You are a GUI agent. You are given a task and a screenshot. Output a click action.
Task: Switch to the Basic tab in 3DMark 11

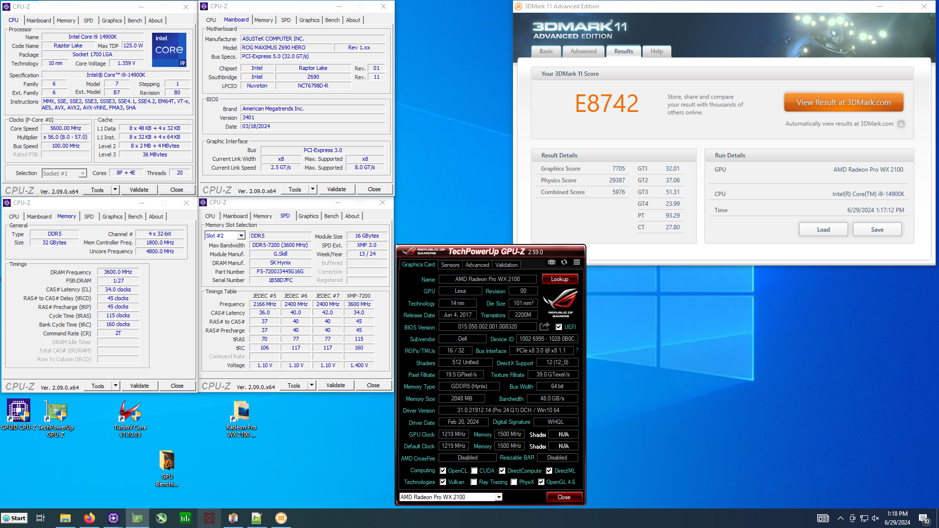point(546,51)
